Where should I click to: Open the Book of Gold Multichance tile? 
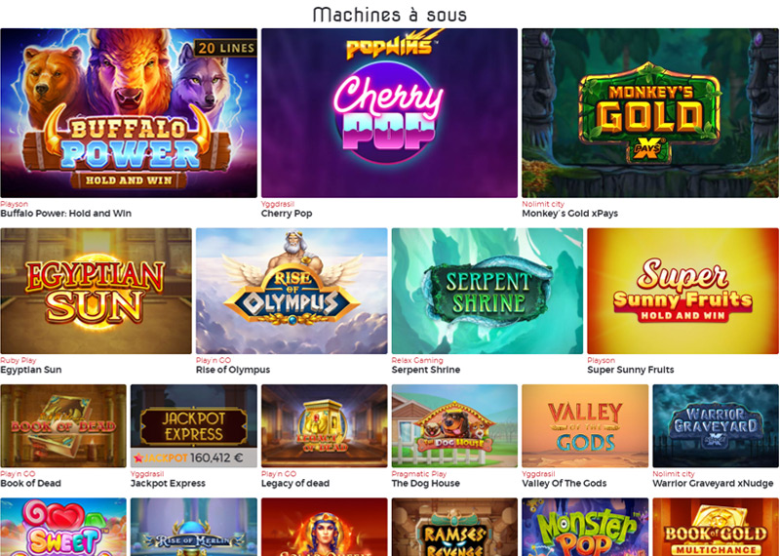[x=716, y=527]
